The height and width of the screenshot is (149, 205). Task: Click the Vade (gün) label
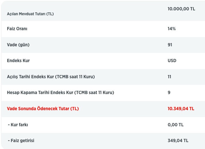point(18,45)
